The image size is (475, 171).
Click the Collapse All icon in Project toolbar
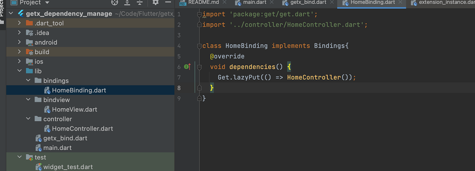point(139,3)
